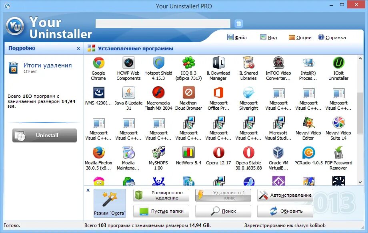The width and height of the screenshot is (368, 233).
Task: Select Movavi Video Suite 14 icon
Action: [338, 123]
